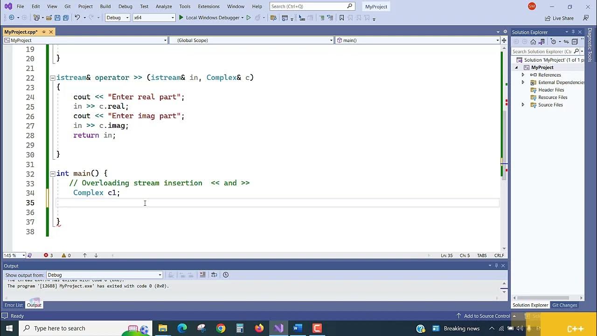
Task: Toggle Word Wrap icon in the Output panel
Action: tap(214, 275)
